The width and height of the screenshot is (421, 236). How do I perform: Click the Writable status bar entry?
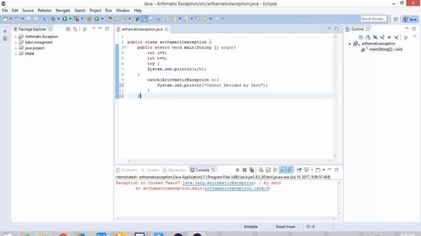[x=251, y=227]
